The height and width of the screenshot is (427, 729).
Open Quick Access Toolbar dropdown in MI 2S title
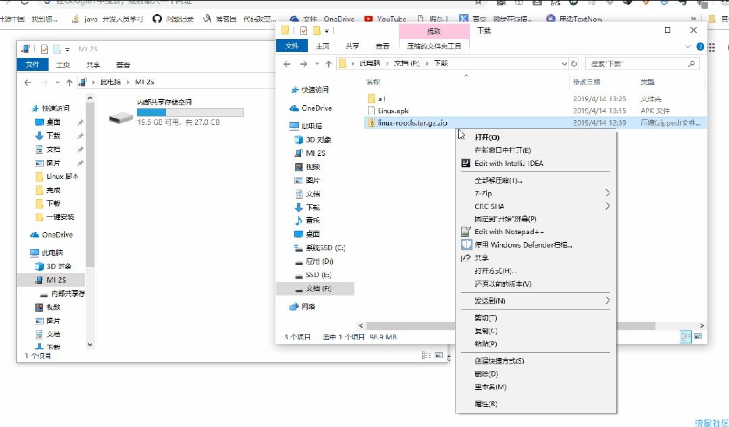click(67, 49)
